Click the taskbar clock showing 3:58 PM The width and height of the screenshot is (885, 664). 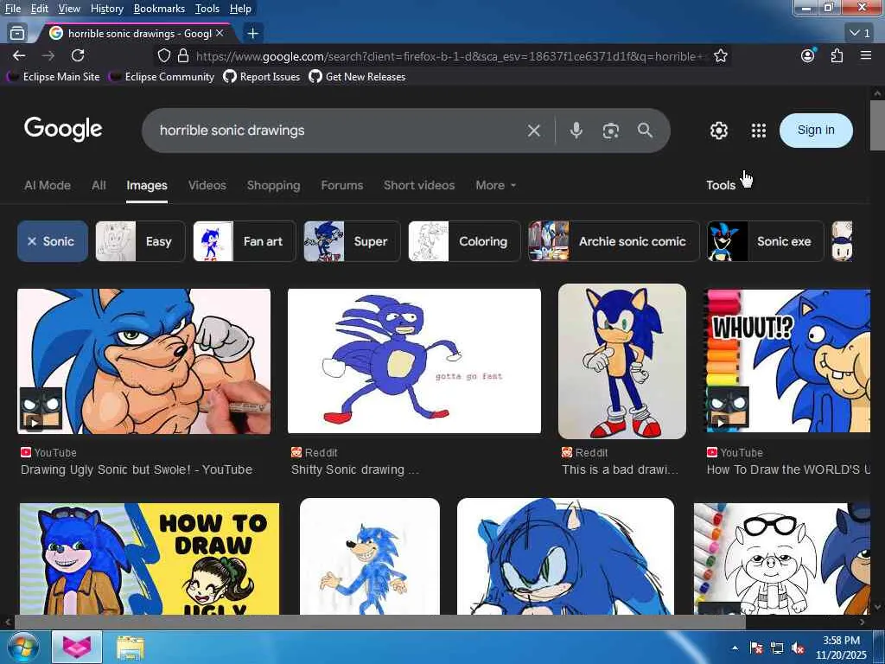pyautogui.click(x=841, y=648)
